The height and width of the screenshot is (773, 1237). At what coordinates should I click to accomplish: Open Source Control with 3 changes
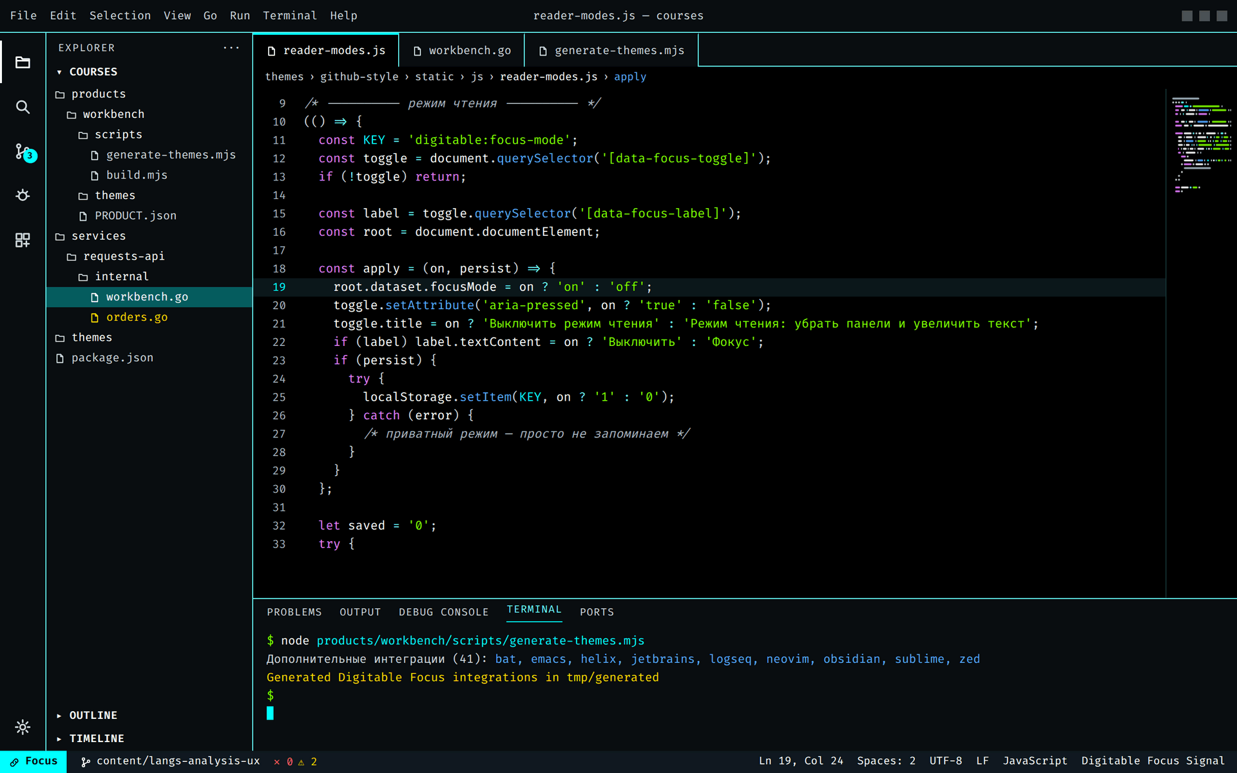24,152
